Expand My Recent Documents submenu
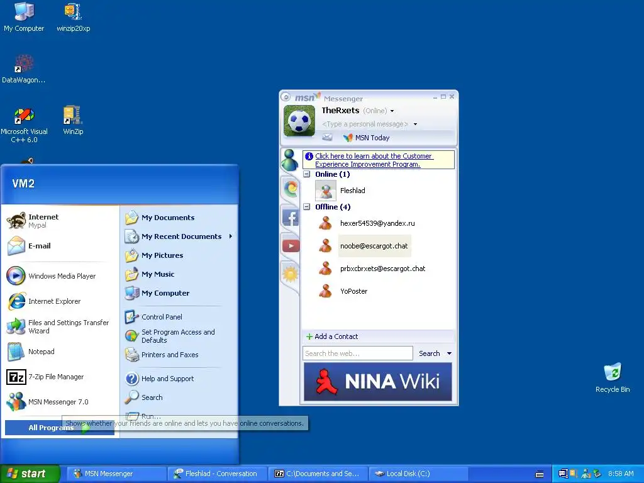Viewport: 644px width, 483px height. coord(179,236)
